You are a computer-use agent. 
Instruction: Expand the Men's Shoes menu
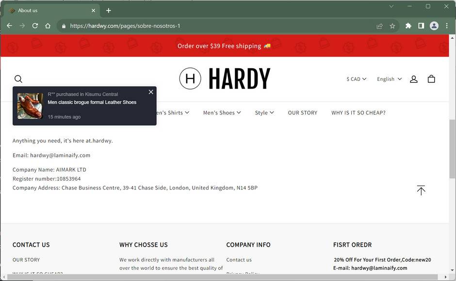tap(222, 112)
